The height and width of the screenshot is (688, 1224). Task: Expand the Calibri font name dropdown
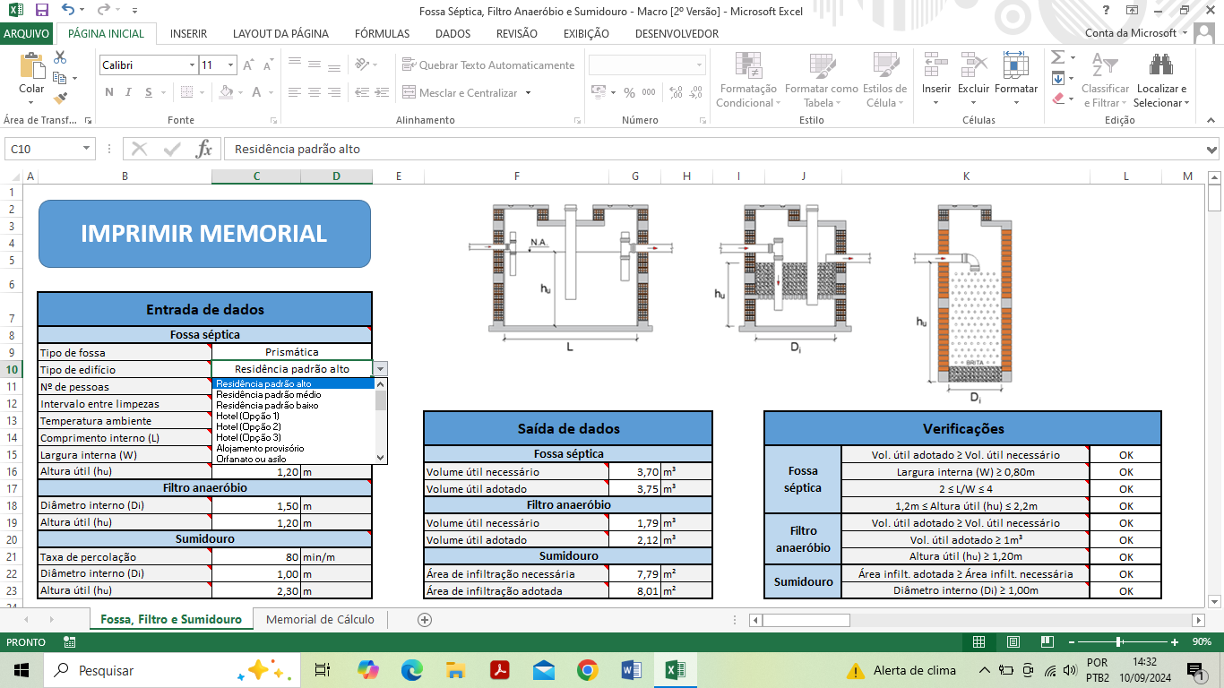pyautogui.click(x=192, y=65)
